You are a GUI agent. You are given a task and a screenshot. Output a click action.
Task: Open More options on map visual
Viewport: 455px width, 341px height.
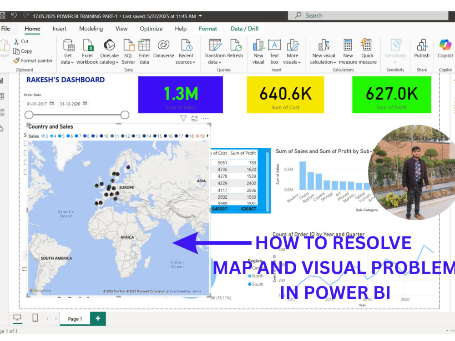206,119
